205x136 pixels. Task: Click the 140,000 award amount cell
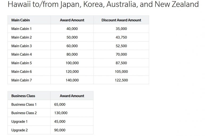(72, 80)
